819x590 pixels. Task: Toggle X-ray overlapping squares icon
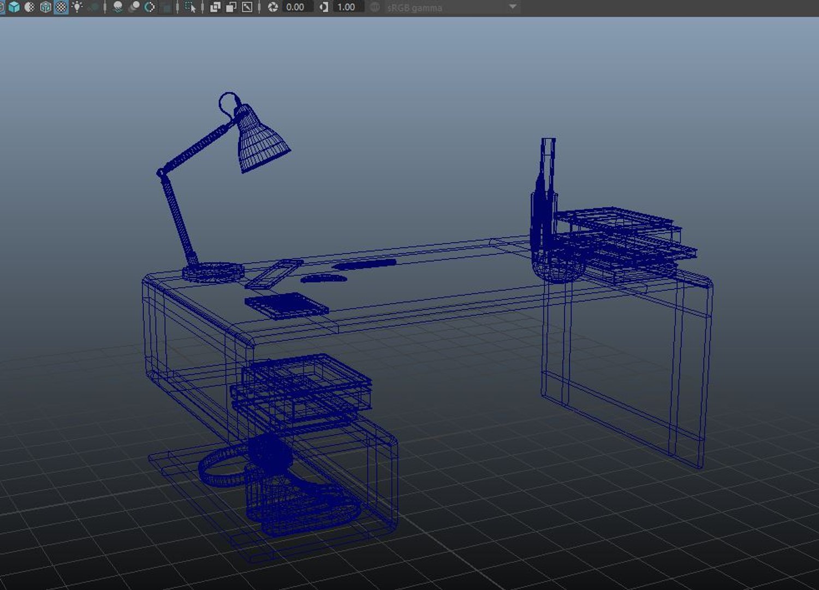click(x=215, y=7)
